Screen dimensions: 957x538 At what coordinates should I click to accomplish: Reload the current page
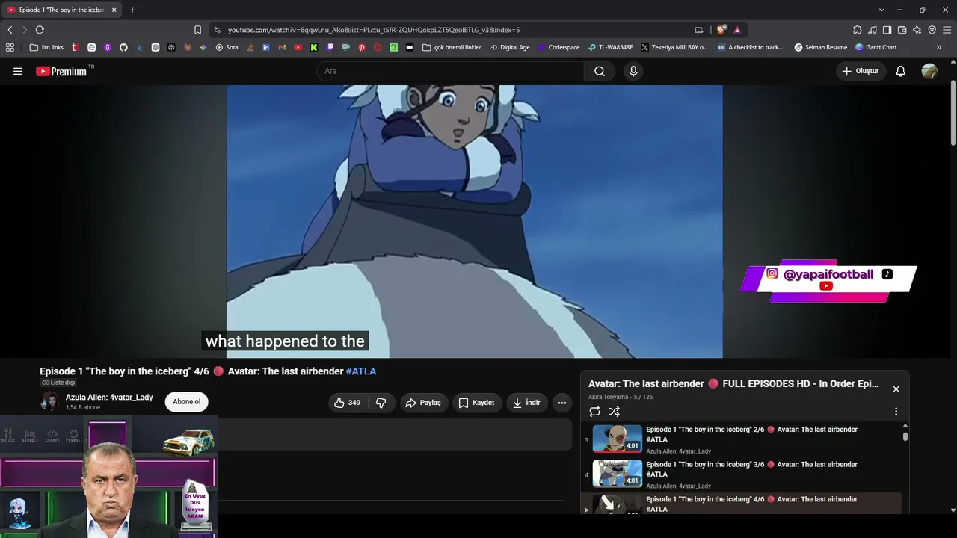(x=40, y=30)
